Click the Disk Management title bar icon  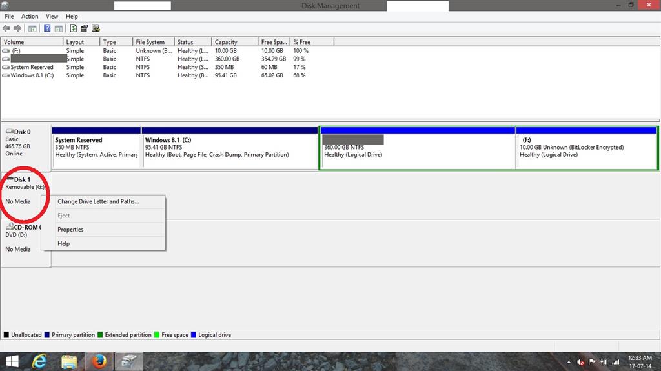pos(5,5)
